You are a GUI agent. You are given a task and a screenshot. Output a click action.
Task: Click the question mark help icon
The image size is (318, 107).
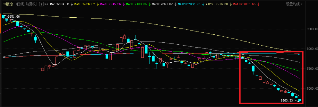pos(42,4)
